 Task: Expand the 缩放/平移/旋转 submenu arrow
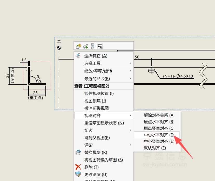130,71
